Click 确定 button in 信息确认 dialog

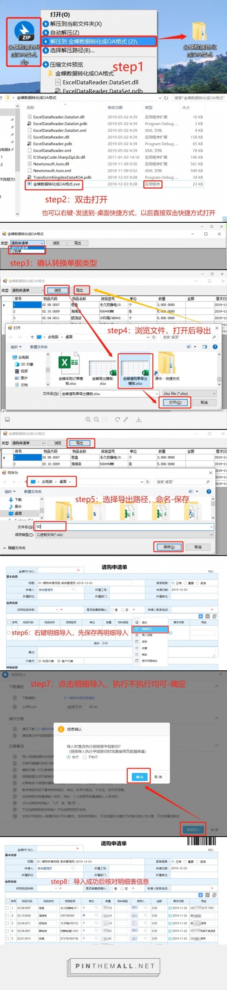click(140, 777)
